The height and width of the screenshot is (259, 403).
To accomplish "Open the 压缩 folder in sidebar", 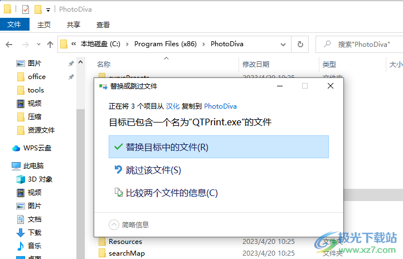I will pyautogui.click(x=35, y=116).
